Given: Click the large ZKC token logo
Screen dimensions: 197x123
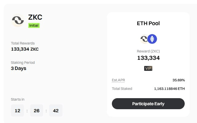Looking at the screenshot, I should [18, 20].
